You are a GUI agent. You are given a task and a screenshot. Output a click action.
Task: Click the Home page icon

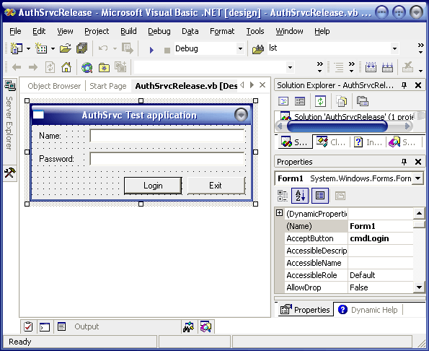pos(66,67)
